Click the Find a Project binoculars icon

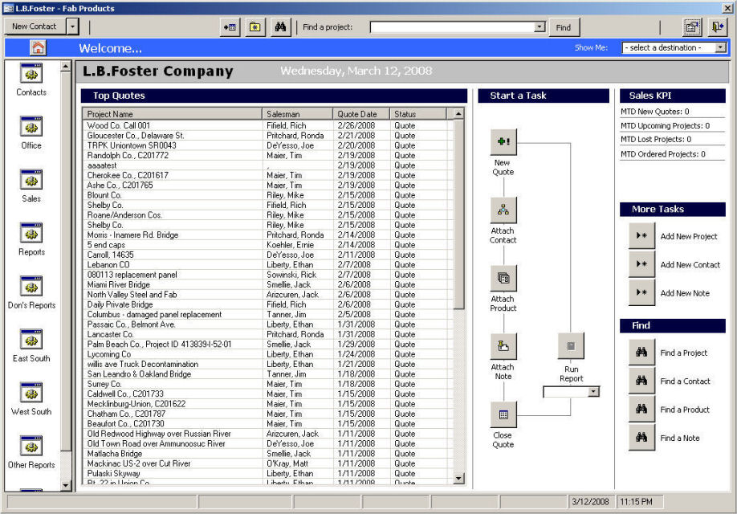pyautogui.click(x=641, y=353)
